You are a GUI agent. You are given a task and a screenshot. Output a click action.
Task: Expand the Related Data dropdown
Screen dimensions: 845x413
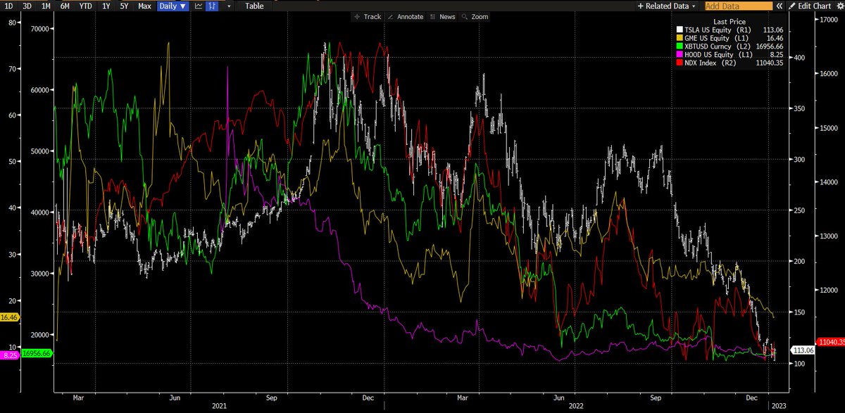665,6
